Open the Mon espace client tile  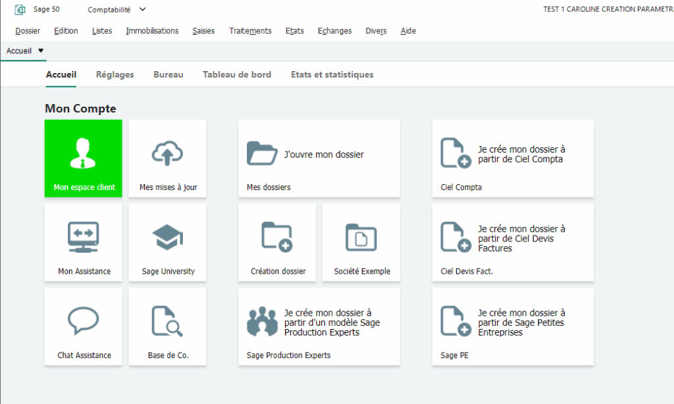[84, 158]
